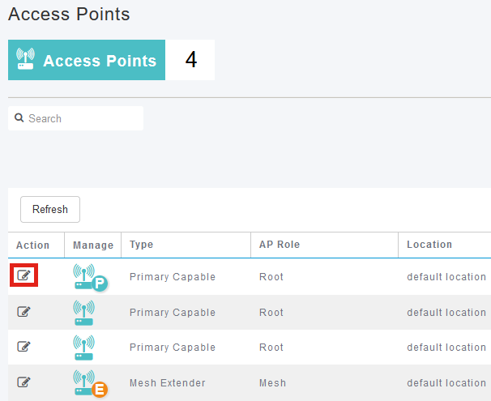Screen dimensions: 491x401
Task: Open edit for third Primary Capable AP
Action: tap(23, 346)
